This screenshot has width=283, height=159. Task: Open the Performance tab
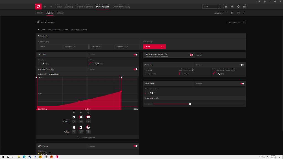point(103,7)
